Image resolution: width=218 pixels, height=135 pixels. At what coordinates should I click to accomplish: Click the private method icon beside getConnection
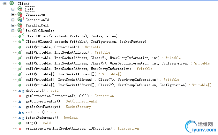20,96
